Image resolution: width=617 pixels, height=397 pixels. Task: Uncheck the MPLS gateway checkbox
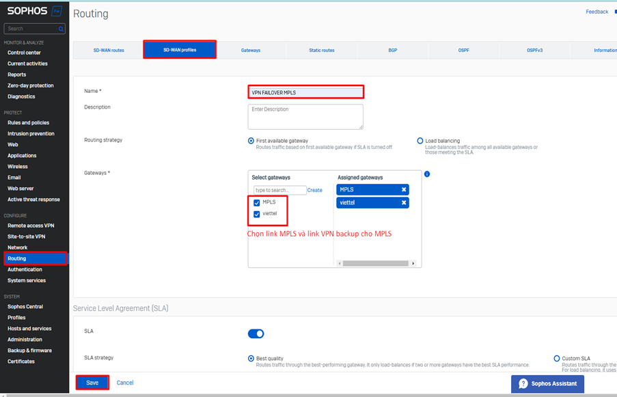(257, 203)
